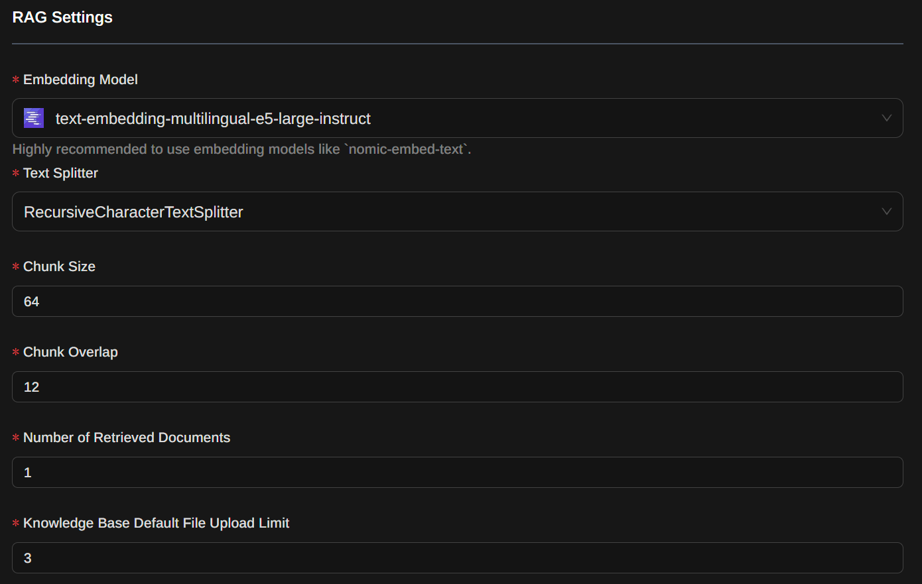This screenshot has height=584, width=922.
Task: Focus the Chunk Overlap input field
Action: tap(457, 387)
